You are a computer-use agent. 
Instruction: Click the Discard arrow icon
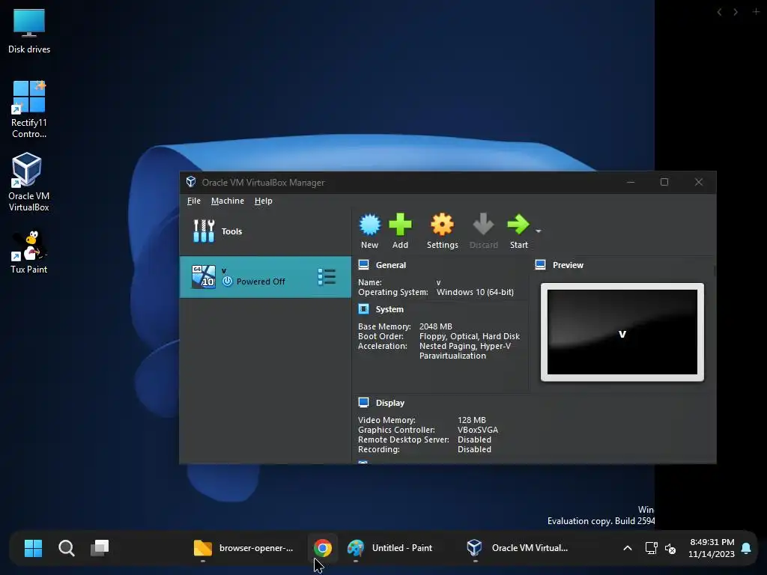coord(483,225)
